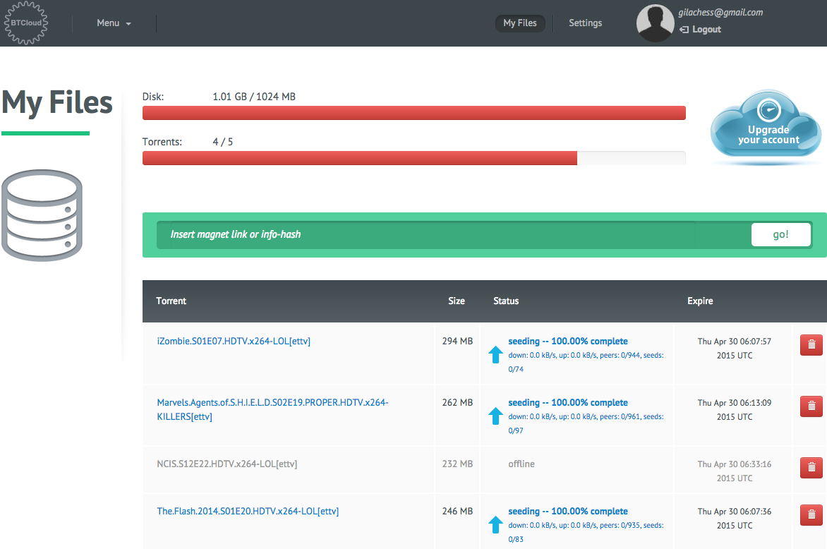This screenshot has width=827, height=549.
Task: Expand the Menu dropdown
Action: (x=114, y=23)
